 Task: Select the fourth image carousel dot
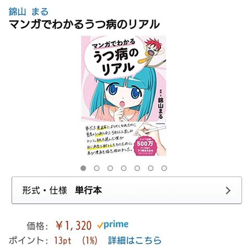pyautogui.click(x=123, y=168)
